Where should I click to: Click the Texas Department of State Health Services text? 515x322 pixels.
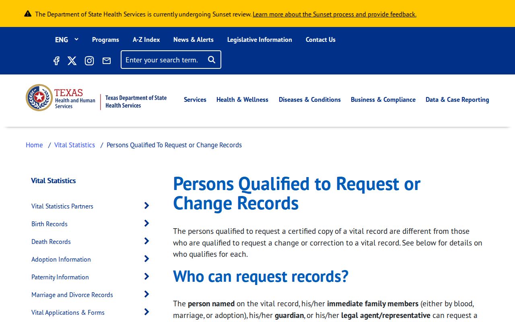point(136,101)
